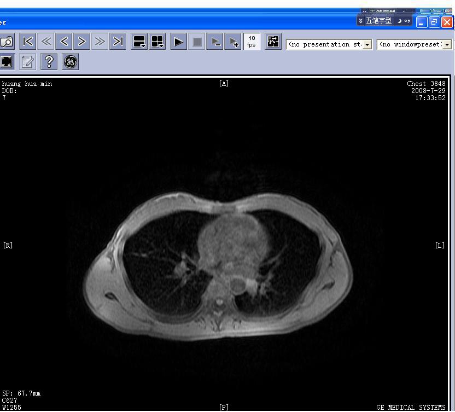
Task: Expand the IME bar chevron
Action: [x=361, y=21]
